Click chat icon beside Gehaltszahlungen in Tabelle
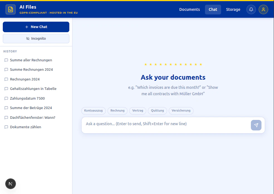Screen dimensions: 274x194 6,89
